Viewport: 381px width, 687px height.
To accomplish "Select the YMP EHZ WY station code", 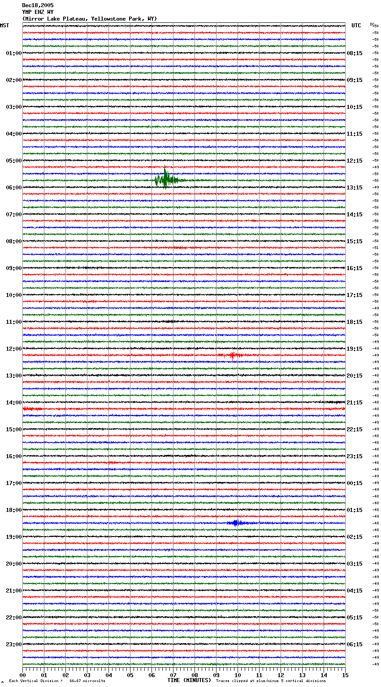I will [x=38, y=12].
